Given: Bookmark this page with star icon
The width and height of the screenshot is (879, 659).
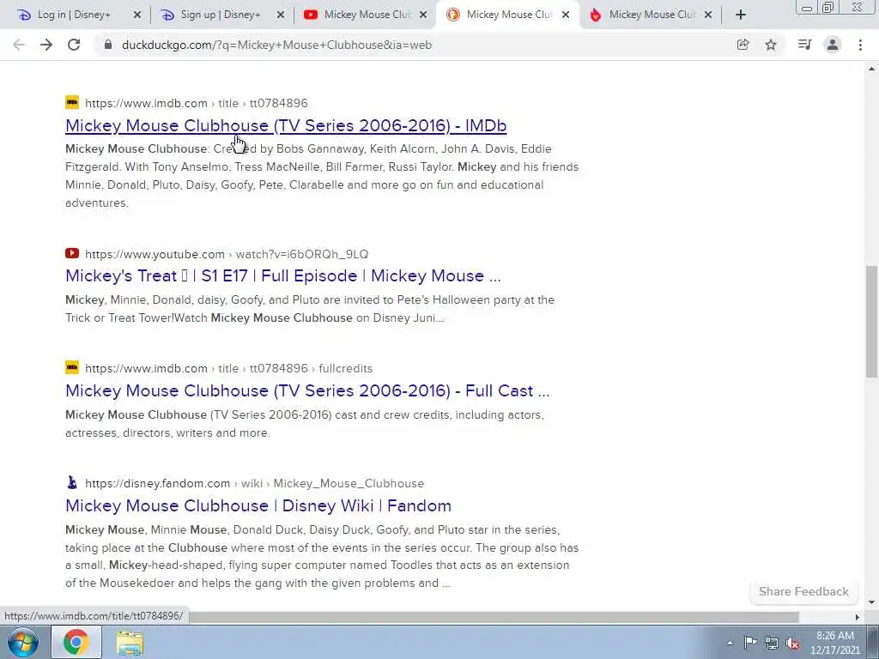Looking at the screenshot, I should [x=771, y=45].
